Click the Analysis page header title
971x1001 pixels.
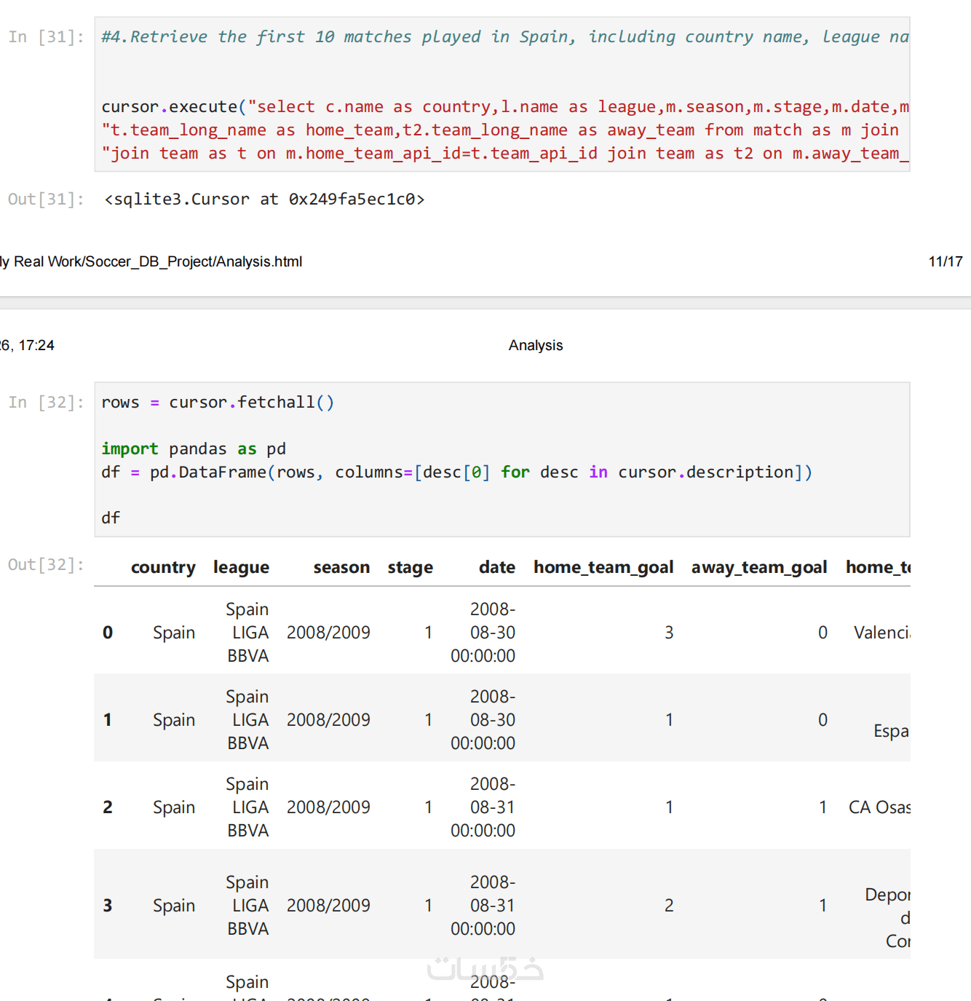point(536,346)
